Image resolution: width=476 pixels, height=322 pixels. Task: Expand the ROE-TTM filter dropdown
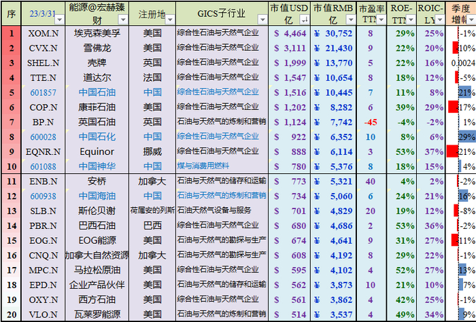click(411, 20)
